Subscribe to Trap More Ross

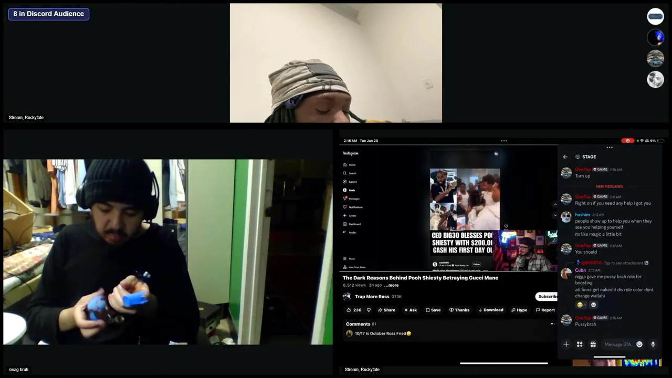pos(547,297)
